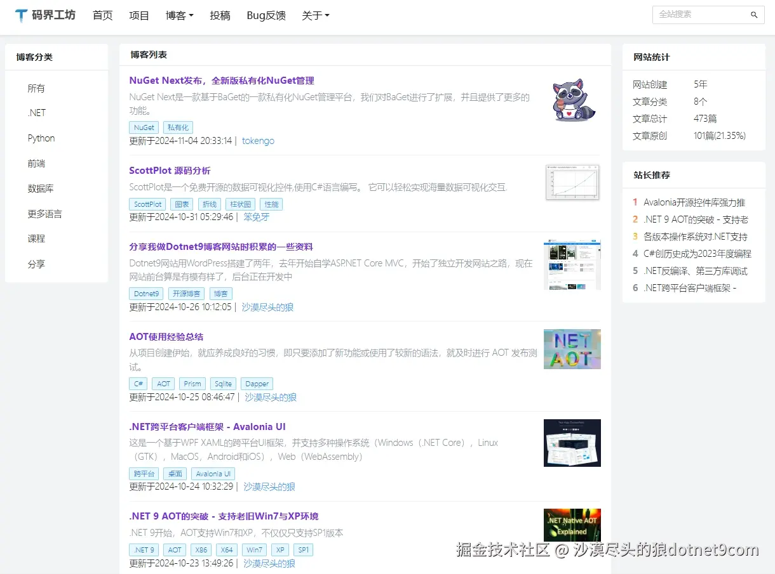Select the Python blog category

tap(41, 138)
